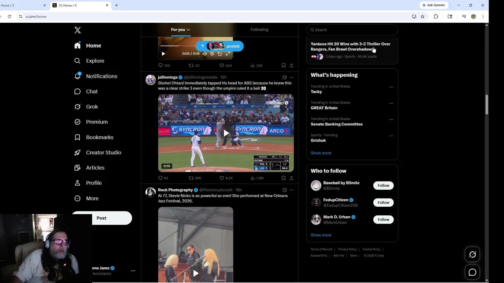Click the Bookmarks sidebar icon
The width and height of the screenshot is (504, 283).
[78, 137]
